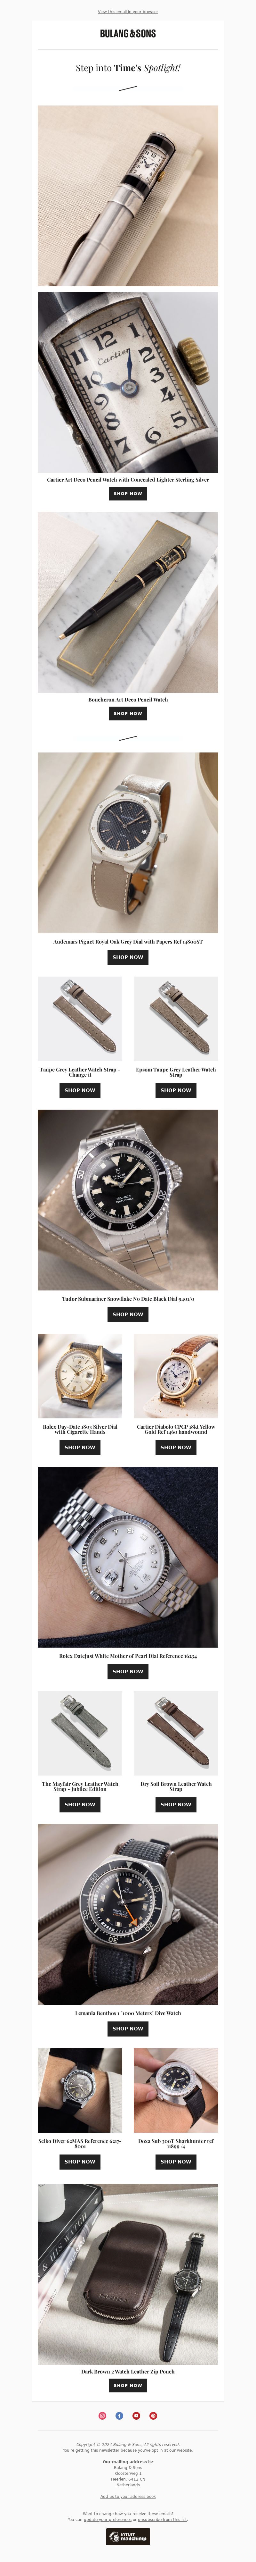Screen dimensions: 256x2562
Task: Shop Now for Boucheron Art Deco Pencil Watch
Action: tap(128, 713)
